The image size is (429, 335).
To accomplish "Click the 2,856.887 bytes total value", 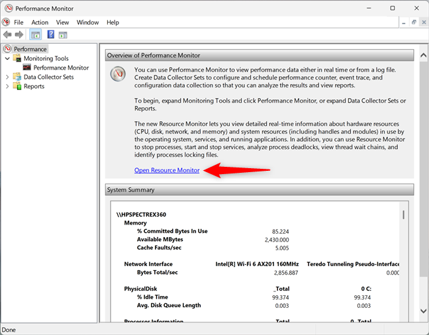I will [x=286, y=273].
